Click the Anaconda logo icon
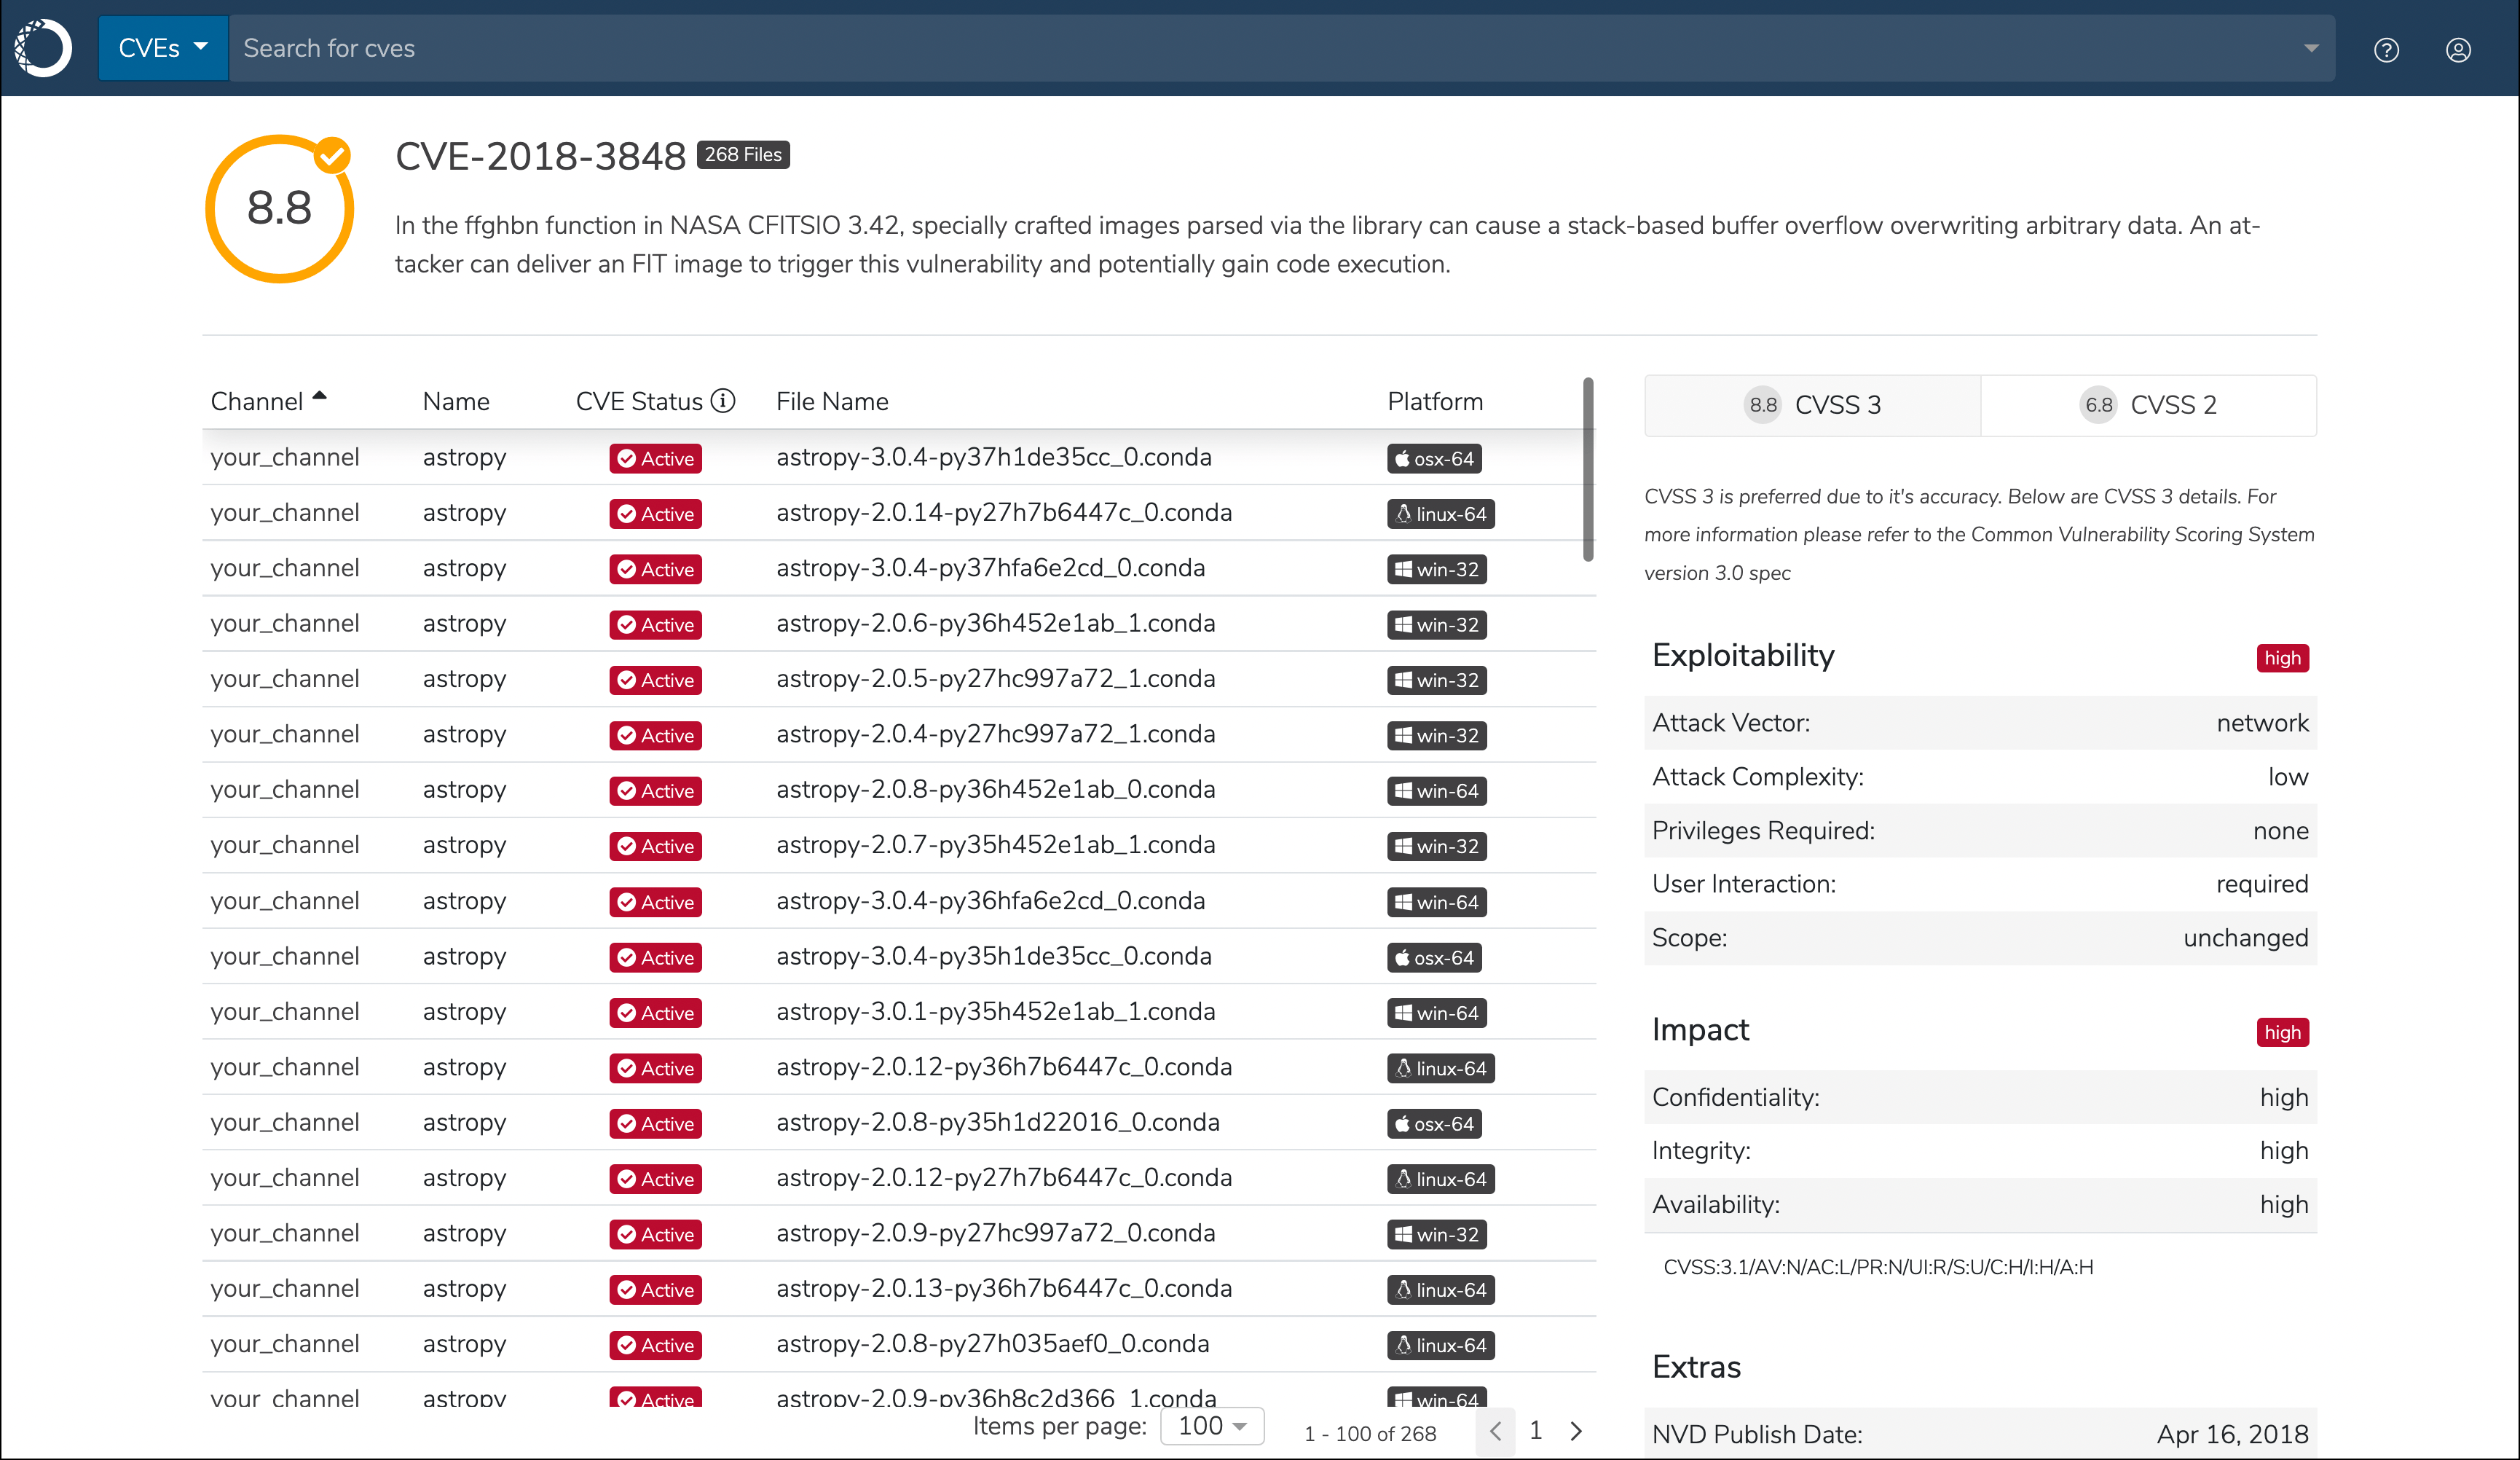2520x1460 pixels. pos(43,48)
